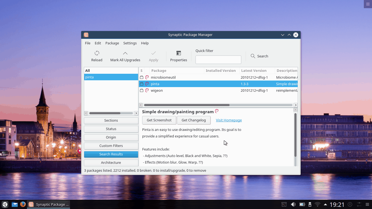Viewport: 372px width, 209px height.
Task: Click Debian logo beside description title
Action: pos(217,111)
